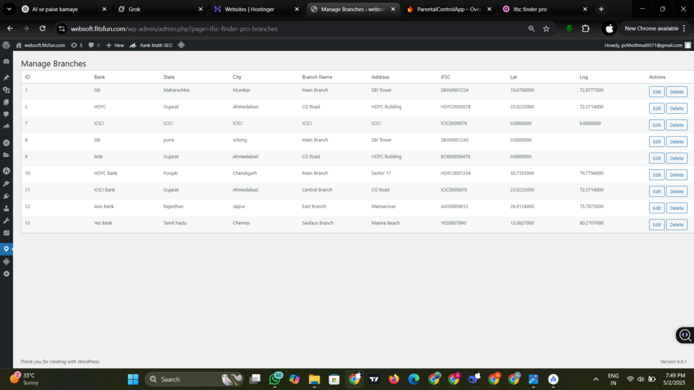This screenshot has height=390, width=694.
Task: Open volume speaker tray icon
Action: click(x=640, y=380)
